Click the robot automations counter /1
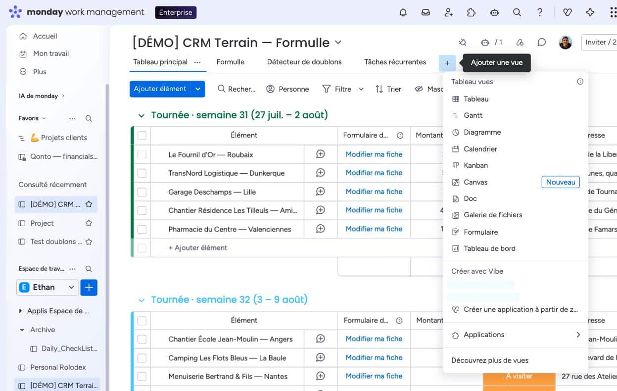The width and height of the screenshot is (617, 391). [491, 42]
